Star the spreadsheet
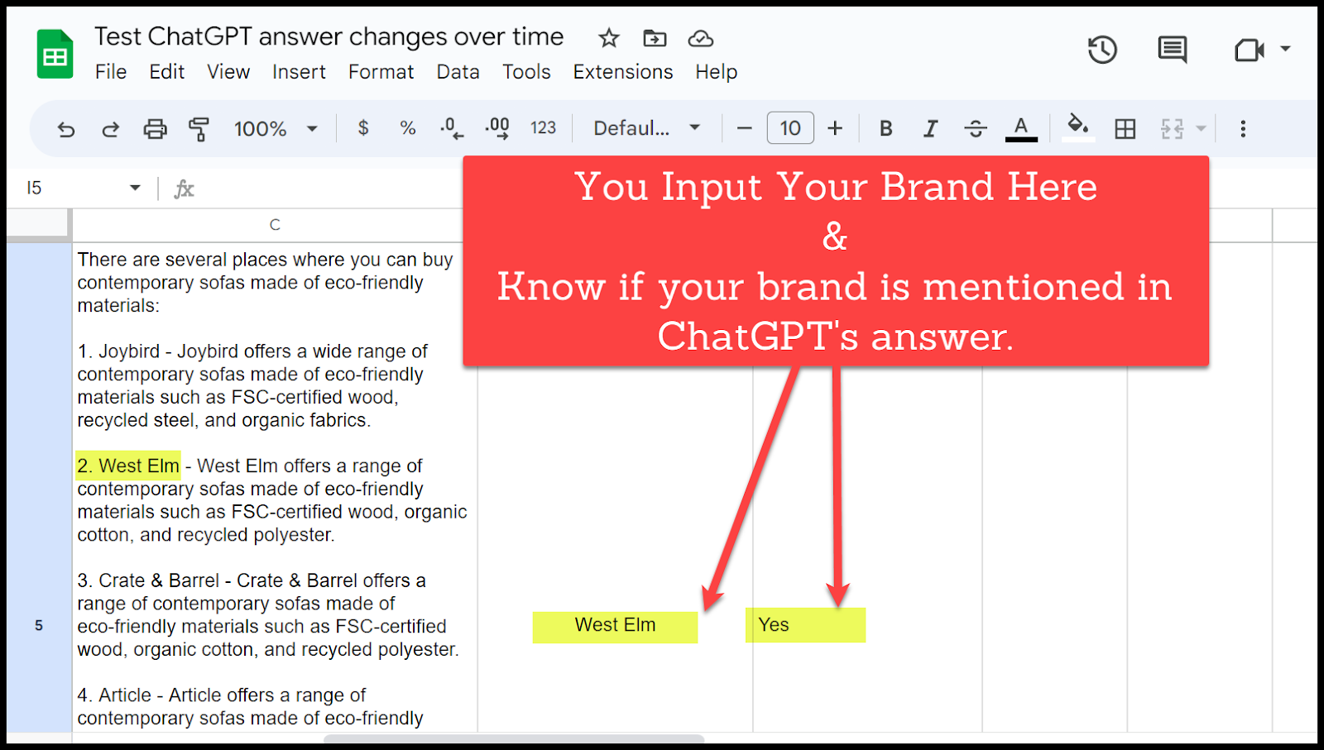The height and width of the screenshot is (750, 1324). [x=608, y=38]
